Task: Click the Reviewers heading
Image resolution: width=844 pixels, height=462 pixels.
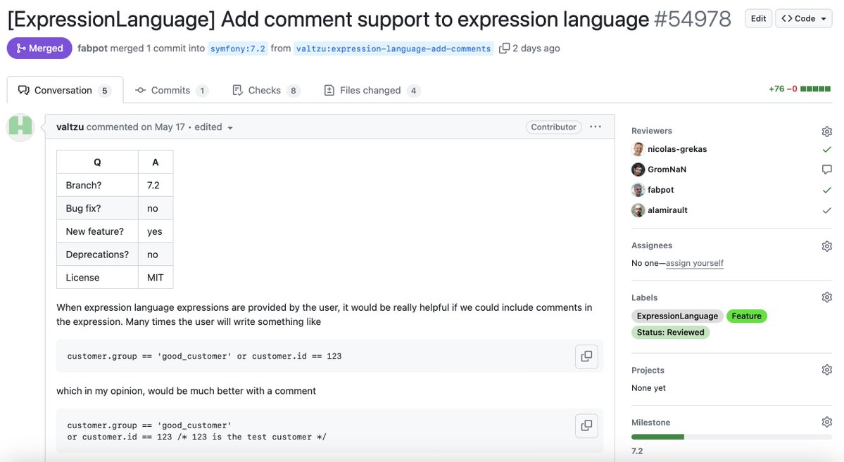Action: pos(651,131)
